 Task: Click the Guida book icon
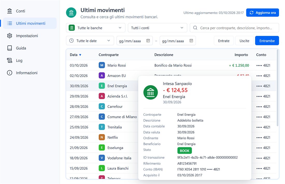pos(9,48)
